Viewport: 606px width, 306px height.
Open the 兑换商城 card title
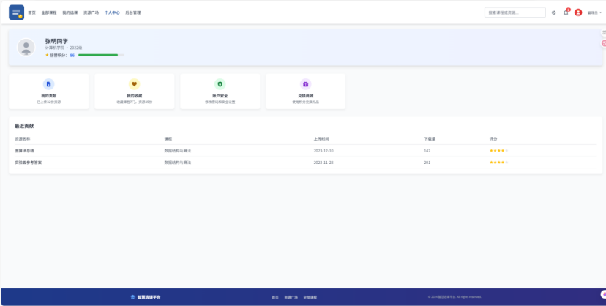306,96
